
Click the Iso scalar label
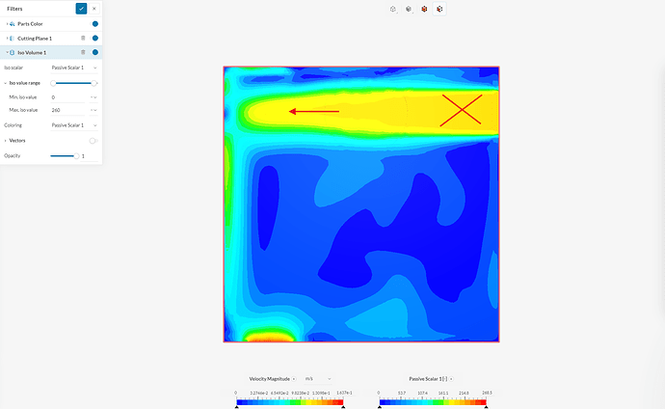click(x=13, y=68)
